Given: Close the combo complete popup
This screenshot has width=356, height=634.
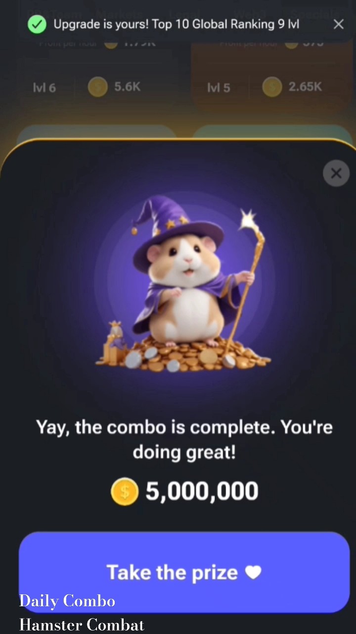Looking at the screenshot, I should coord(336,173).
